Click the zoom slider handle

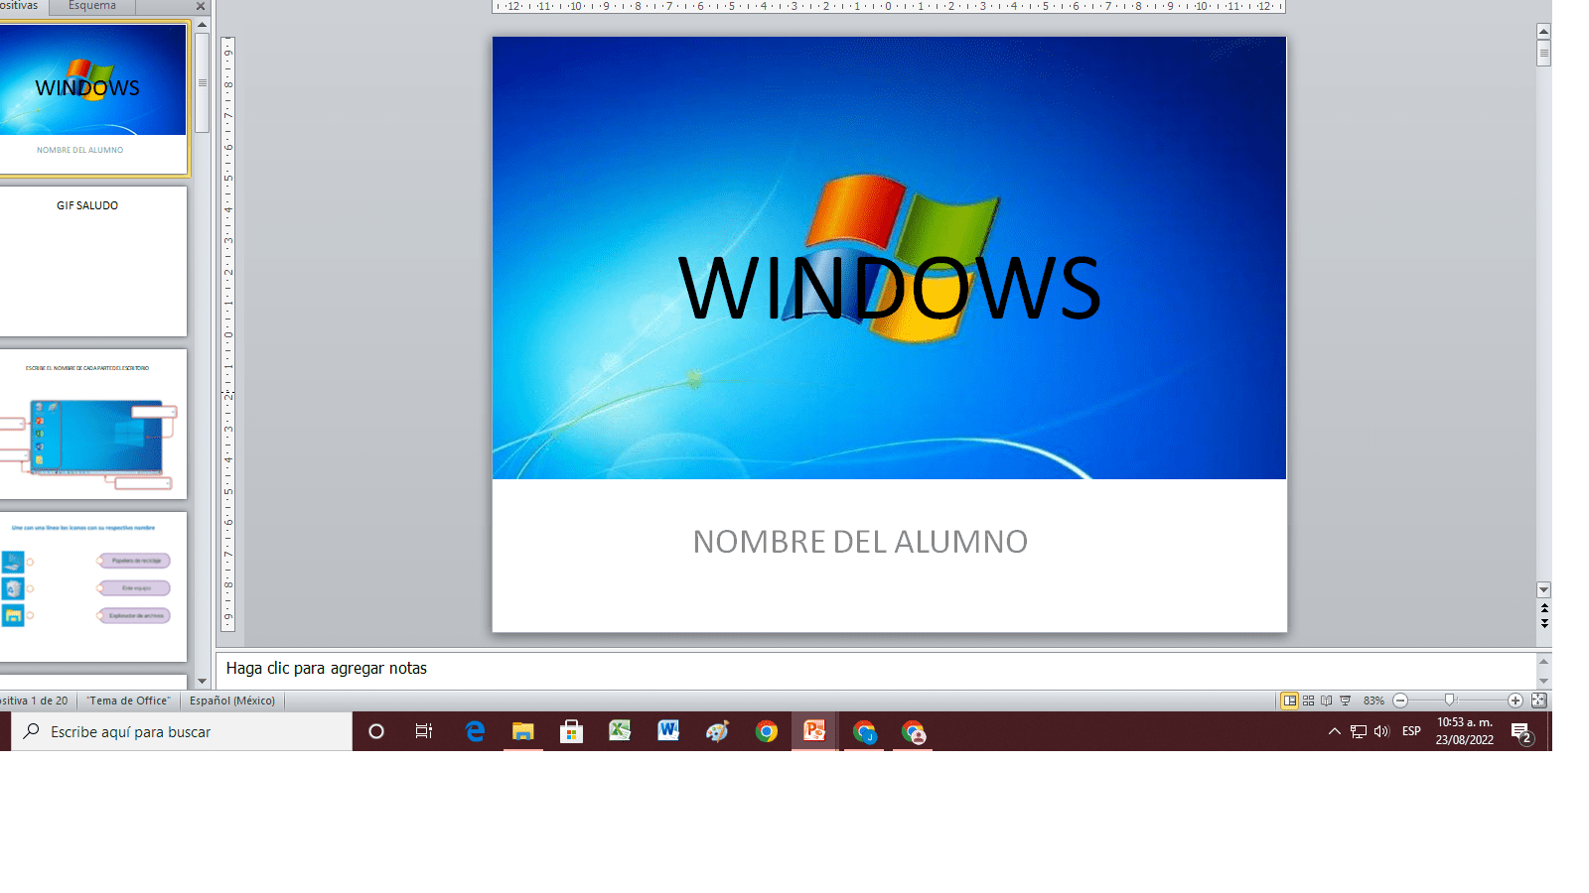click(x=1449, y=701)
